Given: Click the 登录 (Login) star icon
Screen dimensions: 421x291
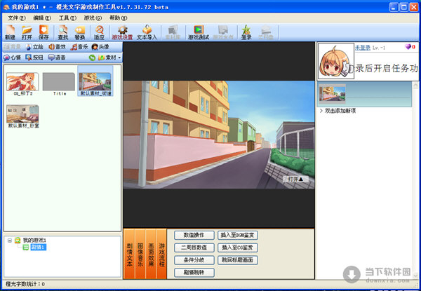Looking at the screenshot, I should [246, 32].
